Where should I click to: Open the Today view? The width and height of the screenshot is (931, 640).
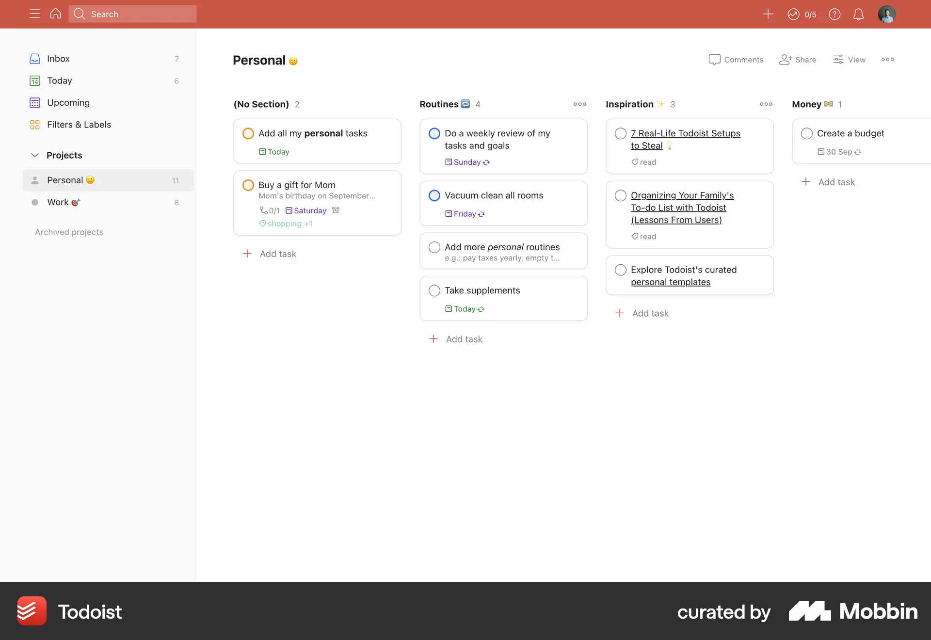click(60, 80)
